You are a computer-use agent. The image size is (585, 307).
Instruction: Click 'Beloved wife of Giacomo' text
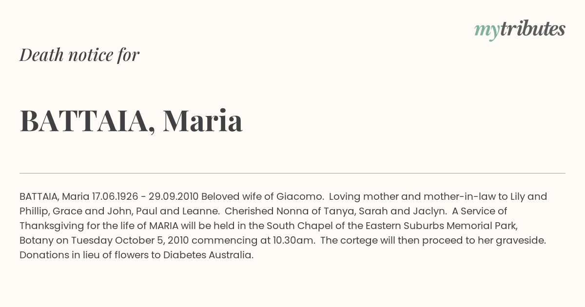pos(262,196)
